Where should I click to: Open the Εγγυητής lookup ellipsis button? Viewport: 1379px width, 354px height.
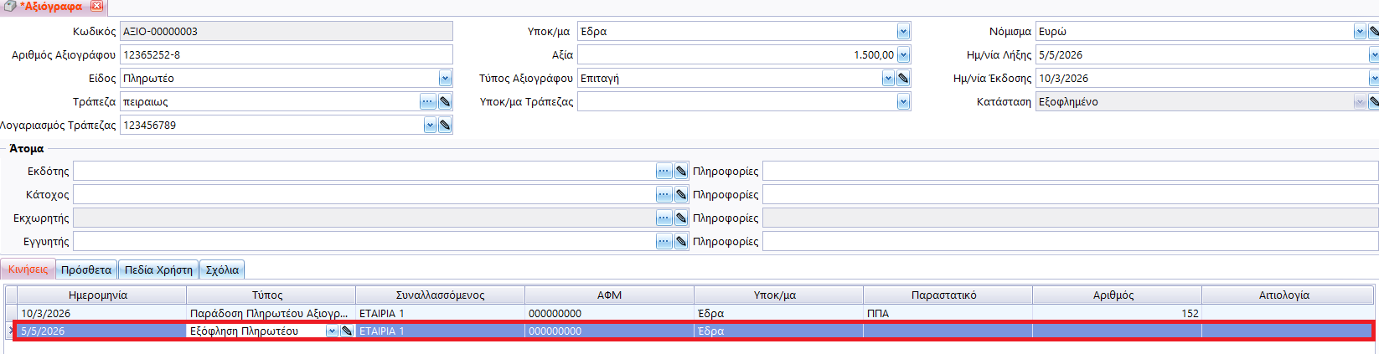point(664,242)
